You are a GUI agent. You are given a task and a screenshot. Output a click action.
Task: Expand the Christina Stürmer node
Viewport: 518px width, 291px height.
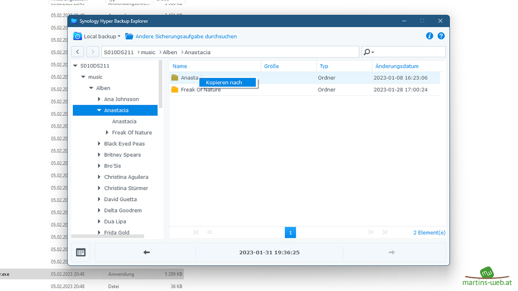[99, 188]
